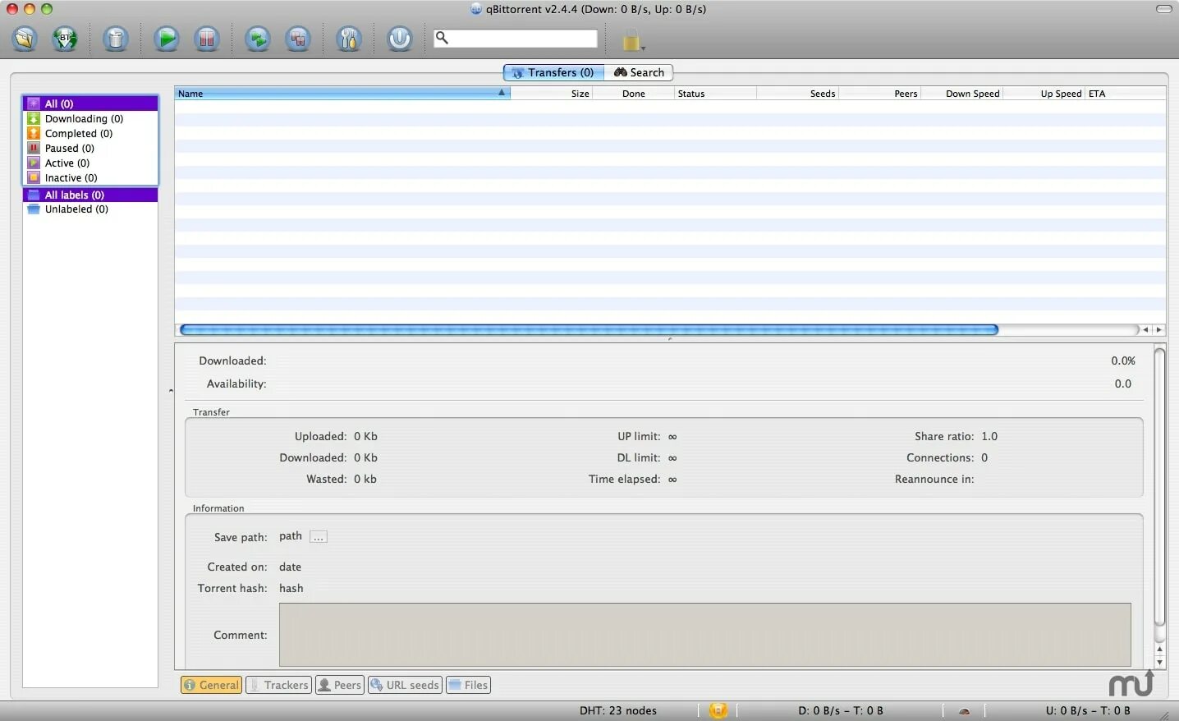Click the Torrent hash value
The height and width of the screenshot is (721, 1179).
[291, 588]
